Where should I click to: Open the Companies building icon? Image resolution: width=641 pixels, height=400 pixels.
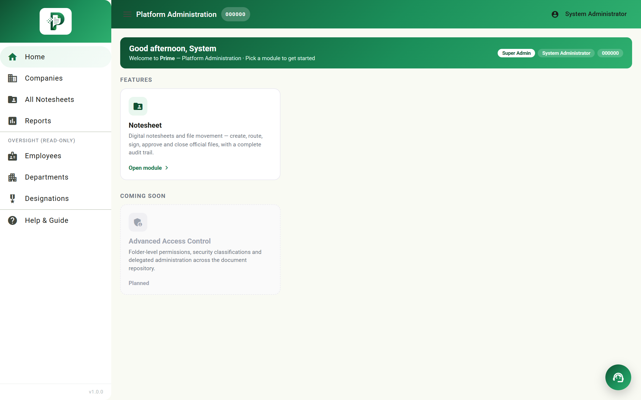(x=12, y=78)
